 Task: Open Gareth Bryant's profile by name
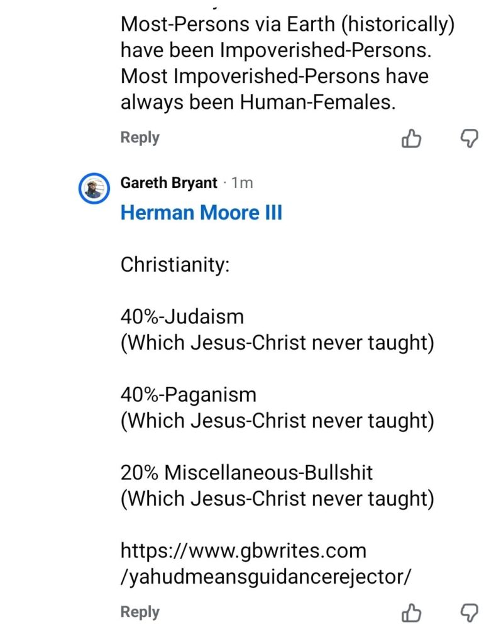pyautogui.click(x=168, y=183)
